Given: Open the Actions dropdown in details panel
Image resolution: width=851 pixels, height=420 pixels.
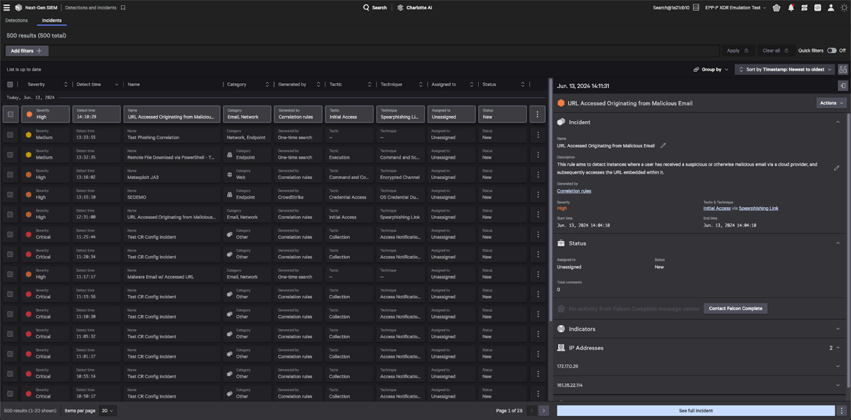Looking at the screenshot, I should tap(831, 103).
